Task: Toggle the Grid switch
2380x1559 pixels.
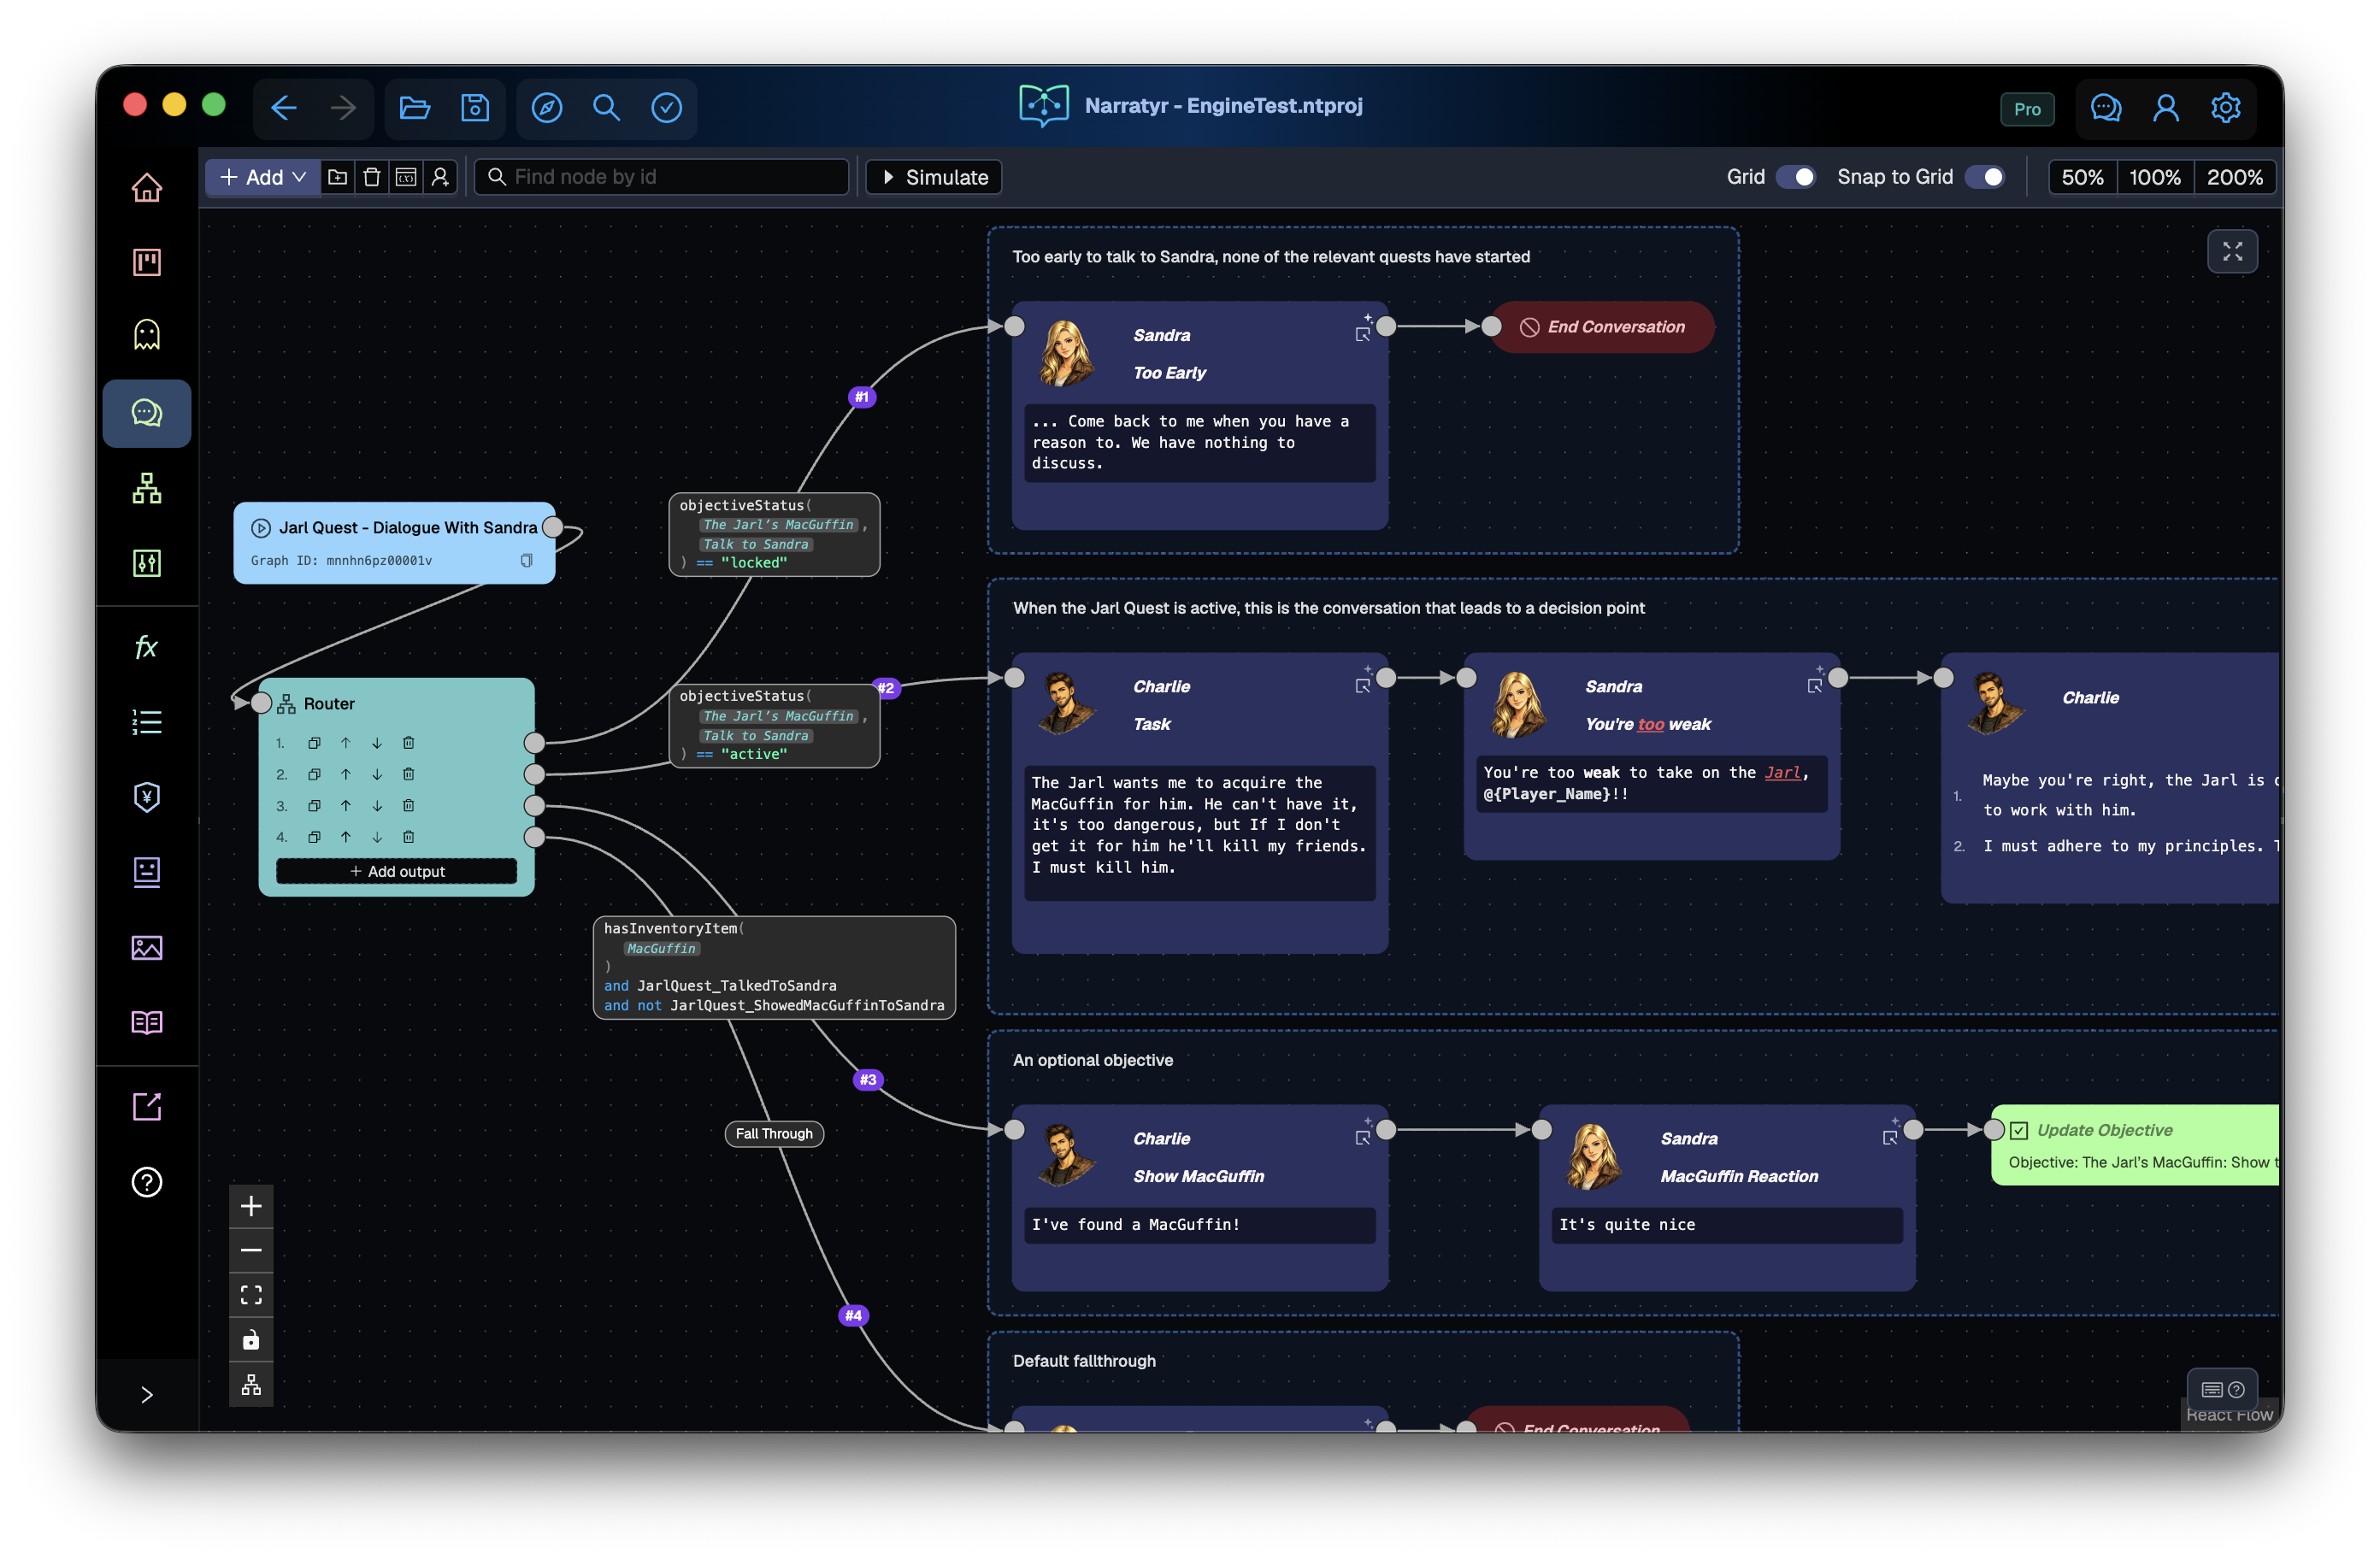Action: pyautogui.click(x=1796, y=177)
